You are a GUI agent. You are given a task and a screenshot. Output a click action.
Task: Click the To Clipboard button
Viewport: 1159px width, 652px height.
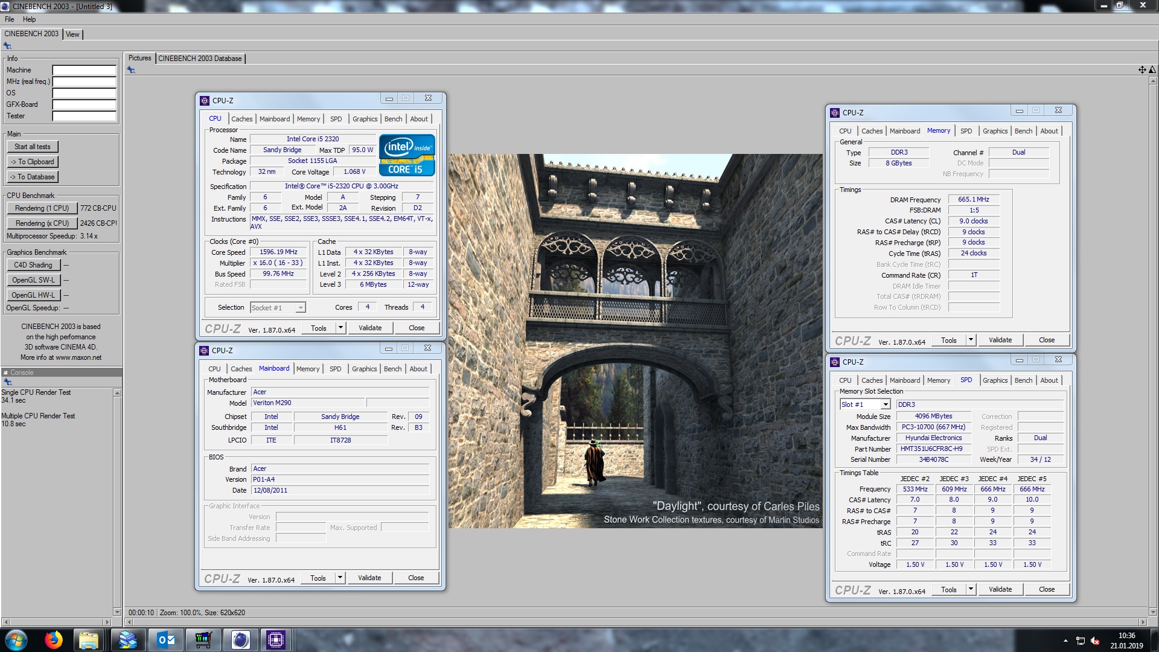tap(33, 162)
